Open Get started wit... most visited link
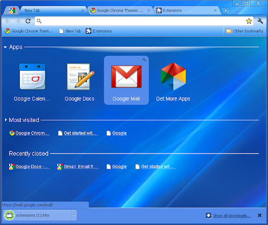 (x=78, y=133)
